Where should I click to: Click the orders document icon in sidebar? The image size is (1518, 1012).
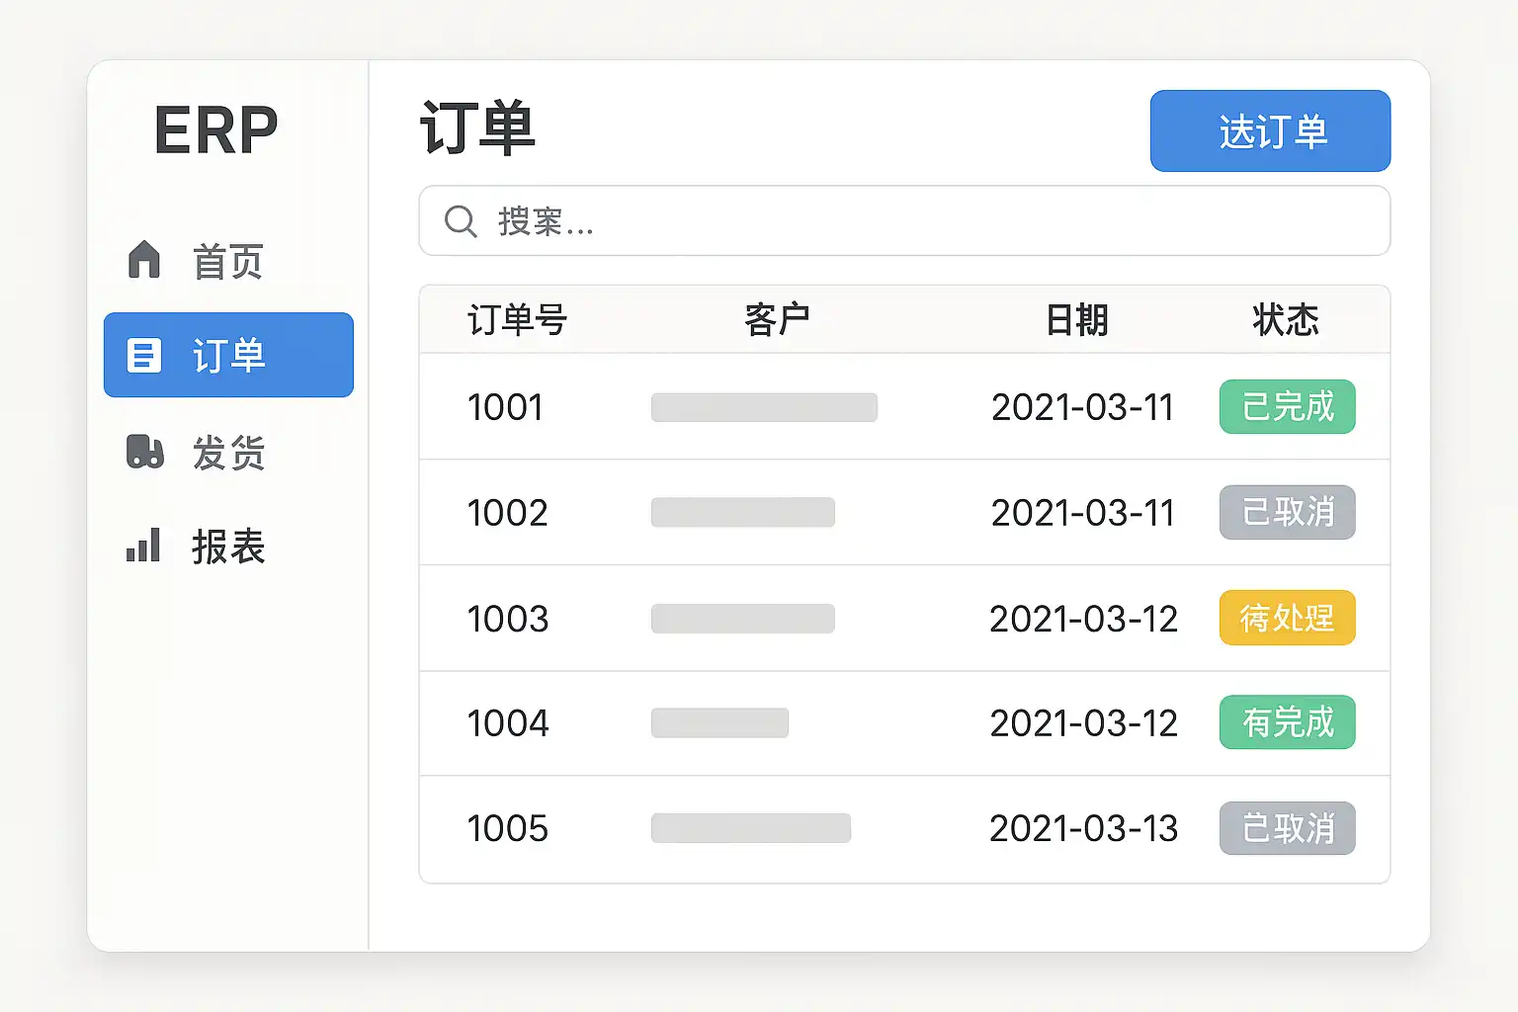pos(144,355)
